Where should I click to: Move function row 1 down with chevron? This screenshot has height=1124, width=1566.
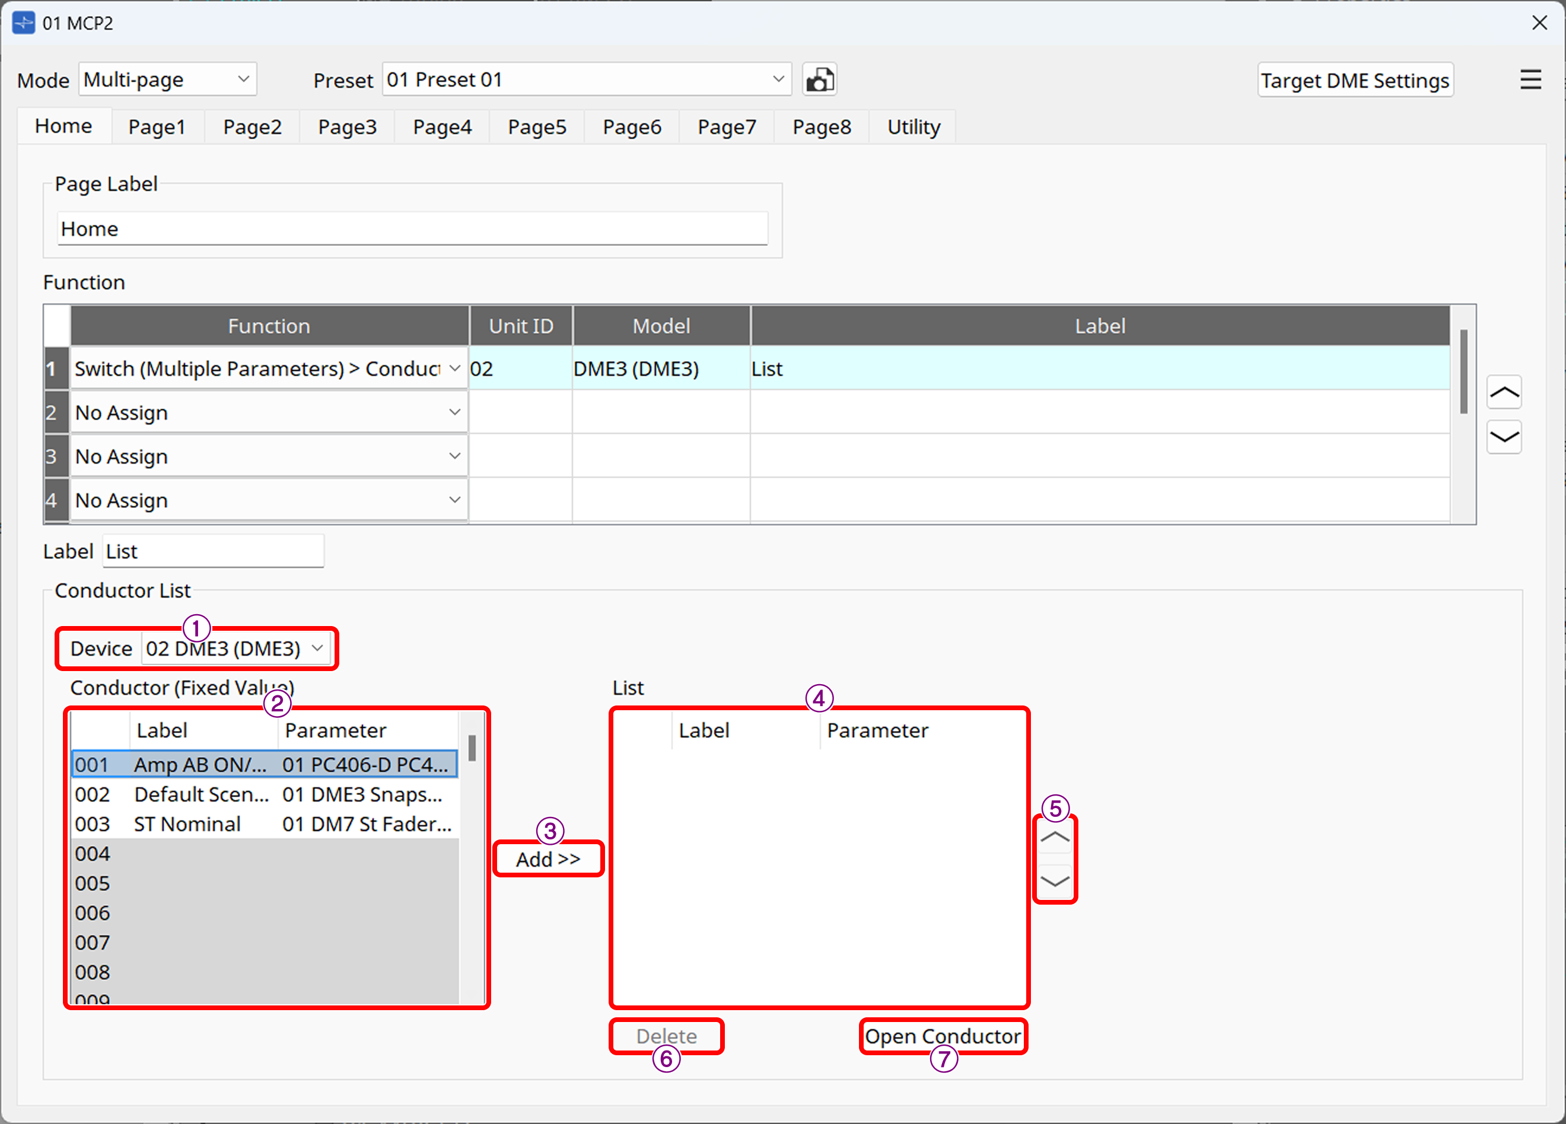click(1504, 437)
